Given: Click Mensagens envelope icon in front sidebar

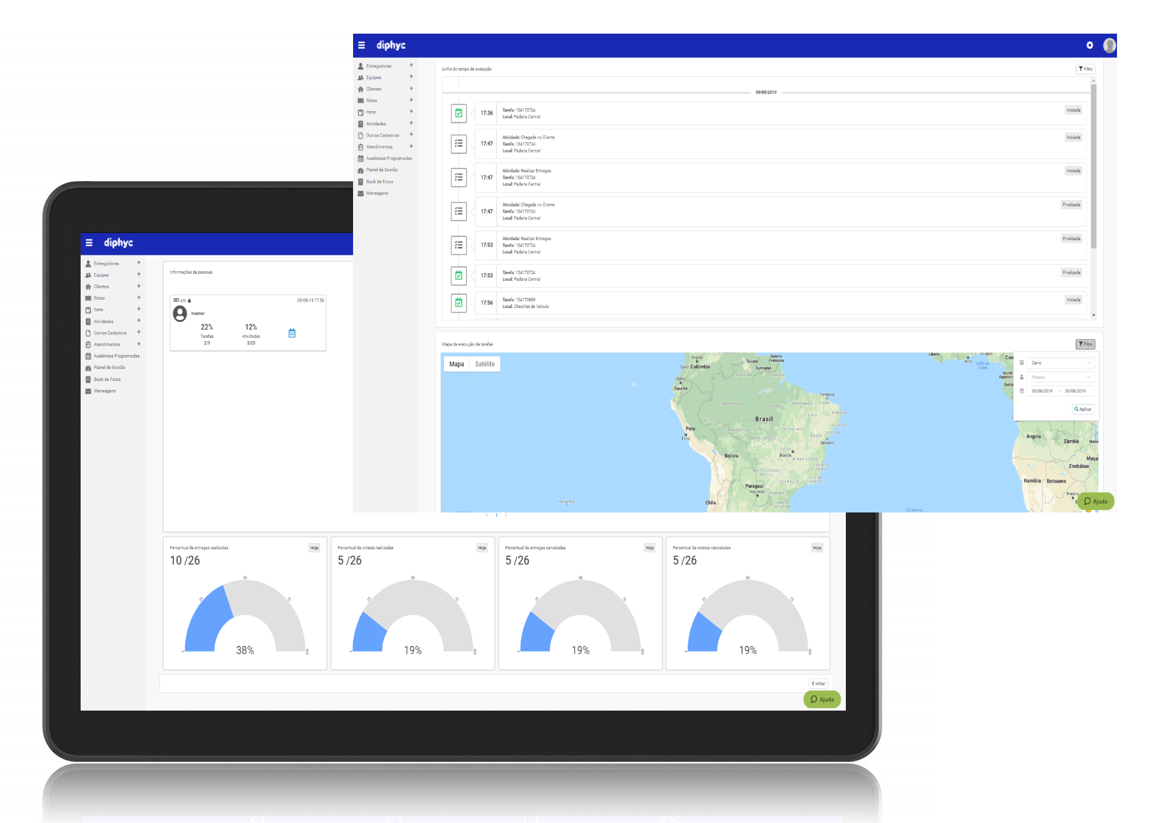Looking at the screenshot, I should 361,193.
